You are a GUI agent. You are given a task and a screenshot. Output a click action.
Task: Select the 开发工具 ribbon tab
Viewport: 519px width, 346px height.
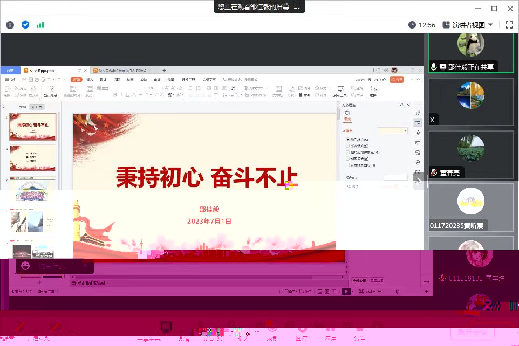(x=188, y=80)
